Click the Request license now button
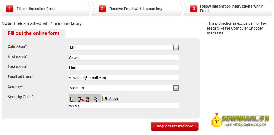274x135 pixels. pyautogui.click(x=175, y=126)
